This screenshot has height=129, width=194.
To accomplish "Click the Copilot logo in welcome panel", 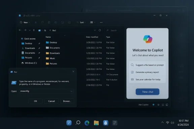I will pyautogui.click(x=148, y=39).
